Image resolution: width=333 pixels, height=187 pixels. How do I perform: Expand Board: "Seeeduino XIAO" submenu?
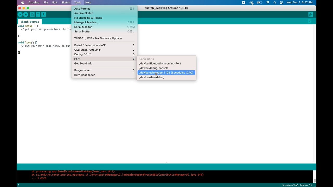tap(104, 45)
